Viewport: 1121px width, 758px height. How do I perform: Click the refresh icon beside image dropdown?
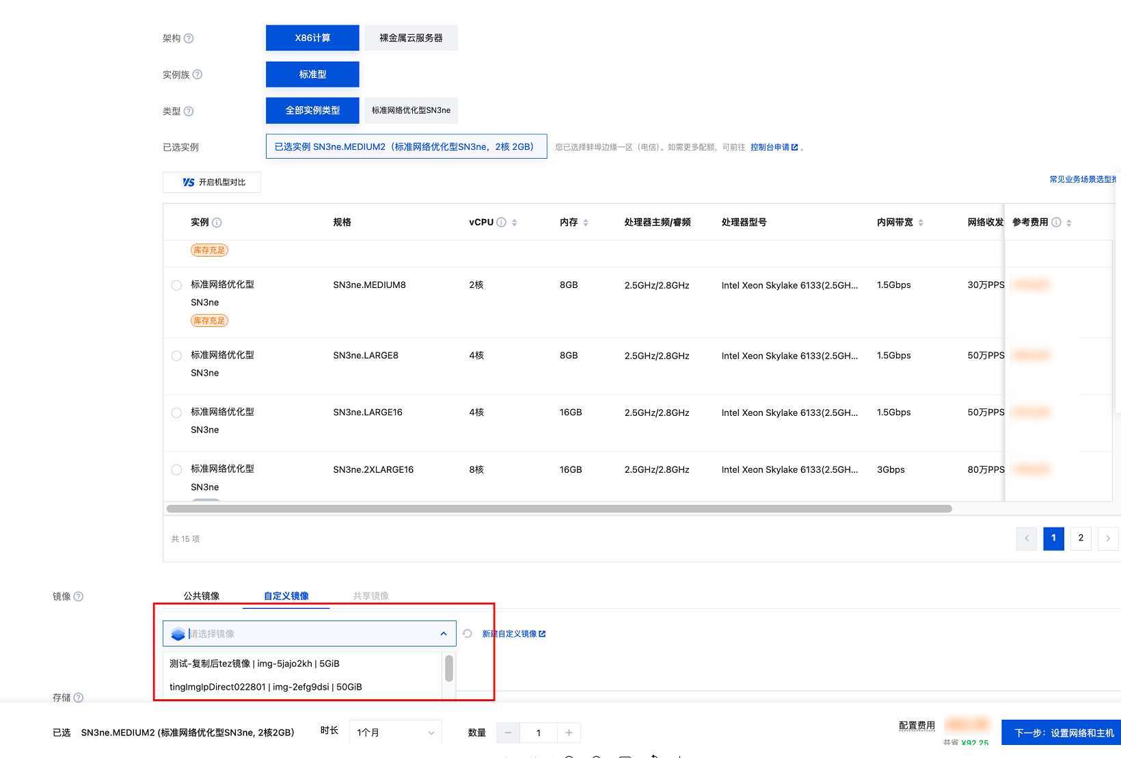coord(468,633)
